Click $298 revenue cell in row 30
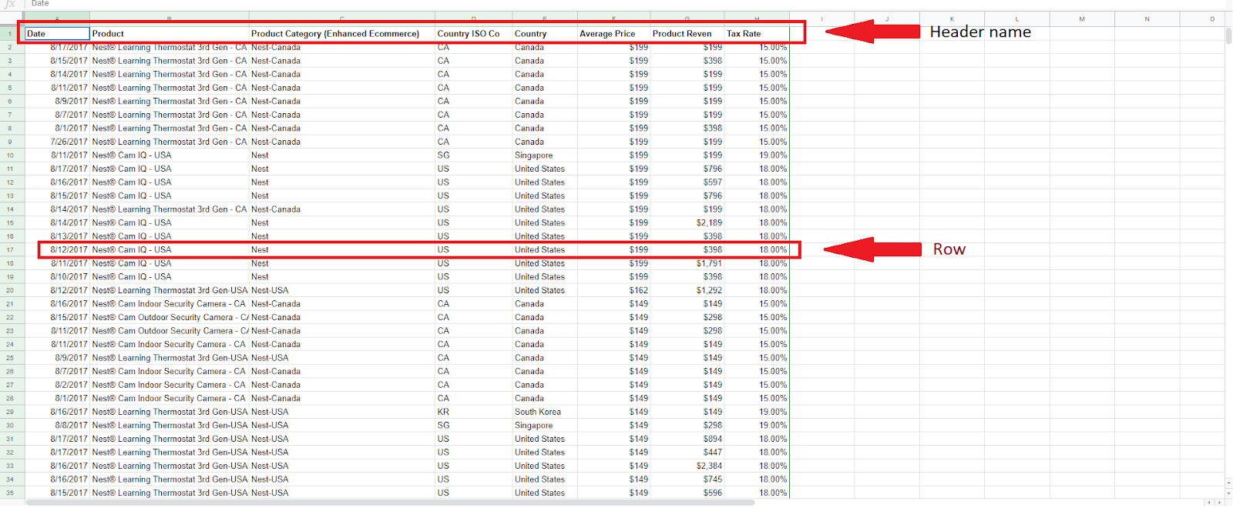Viewport: 1233px width, 508px height. coord(687,426)
